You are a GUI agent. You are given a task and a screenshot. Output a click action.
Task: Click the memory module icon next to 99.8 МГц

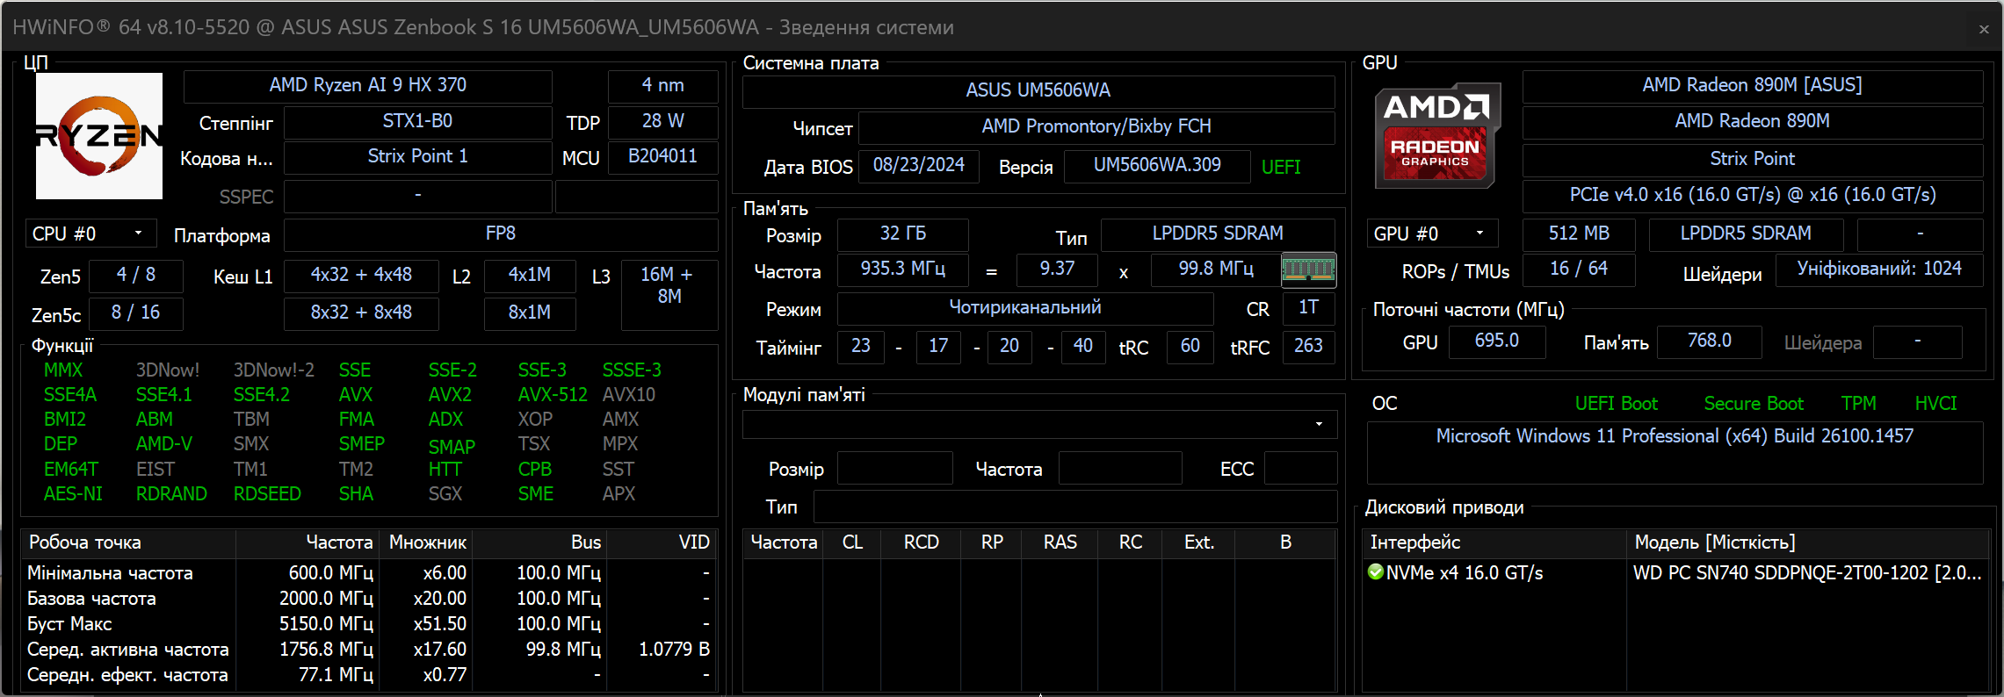pos(1308,270)
